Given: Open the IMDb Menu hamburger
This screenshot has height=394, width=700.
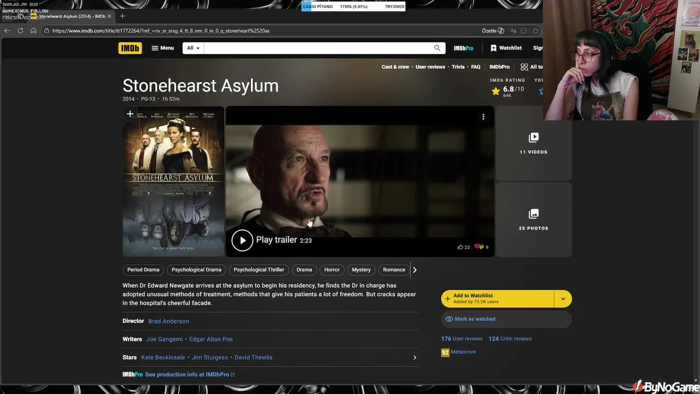Looking at the screenshot, I should click(162, 48).
